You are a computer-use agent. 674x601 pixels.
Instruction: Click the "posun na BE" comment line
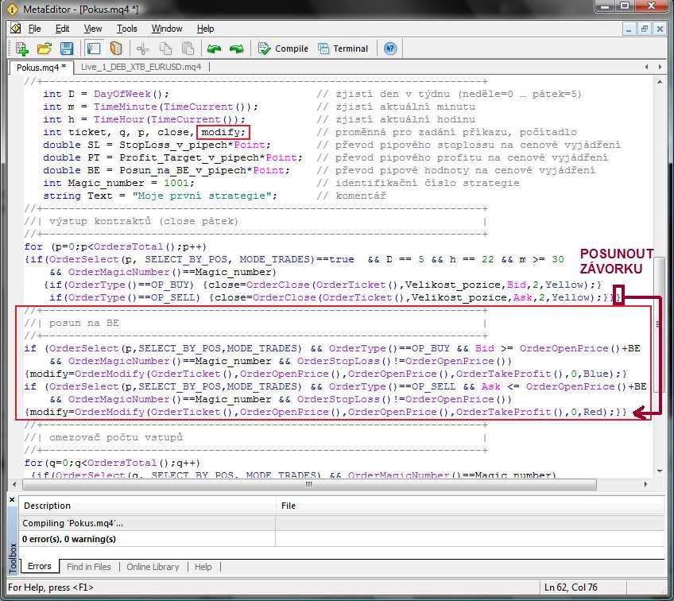tap(83, 324)
